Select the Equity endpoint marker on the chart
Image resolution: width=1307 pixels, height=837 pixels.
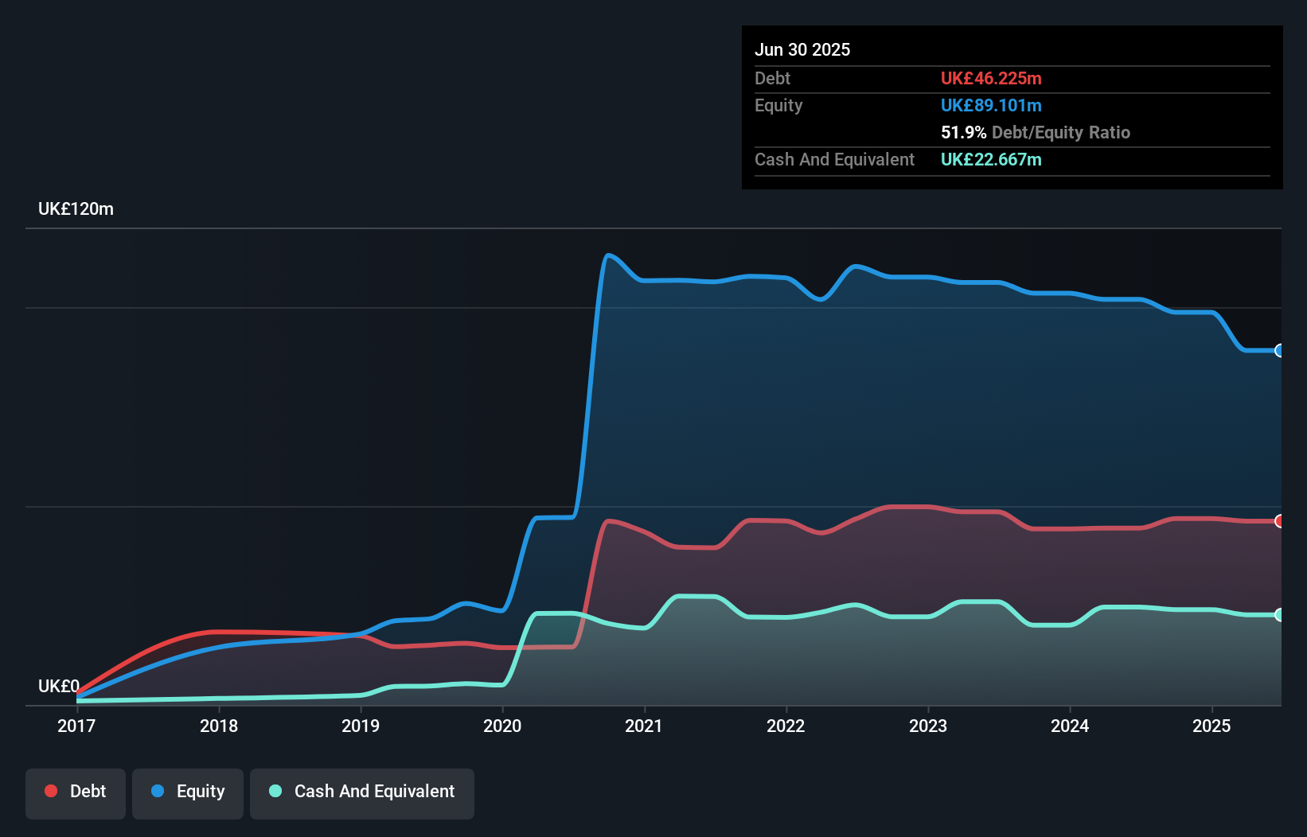(x=1278, y=350)
